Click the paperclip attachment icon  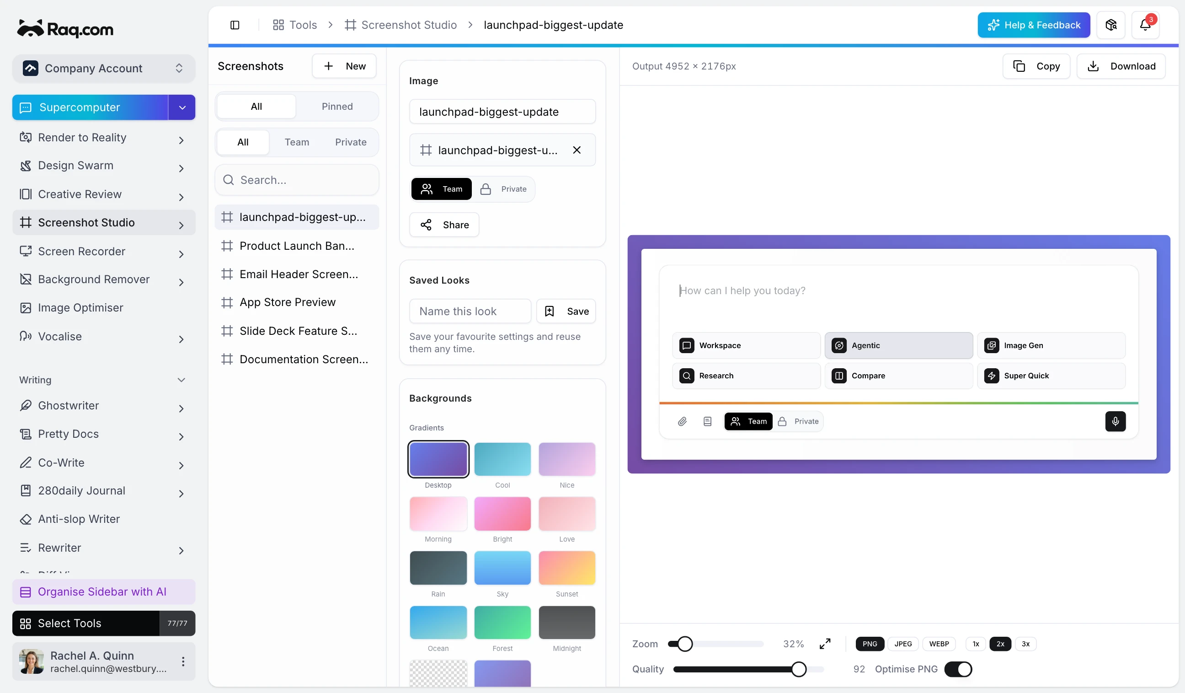682,421
